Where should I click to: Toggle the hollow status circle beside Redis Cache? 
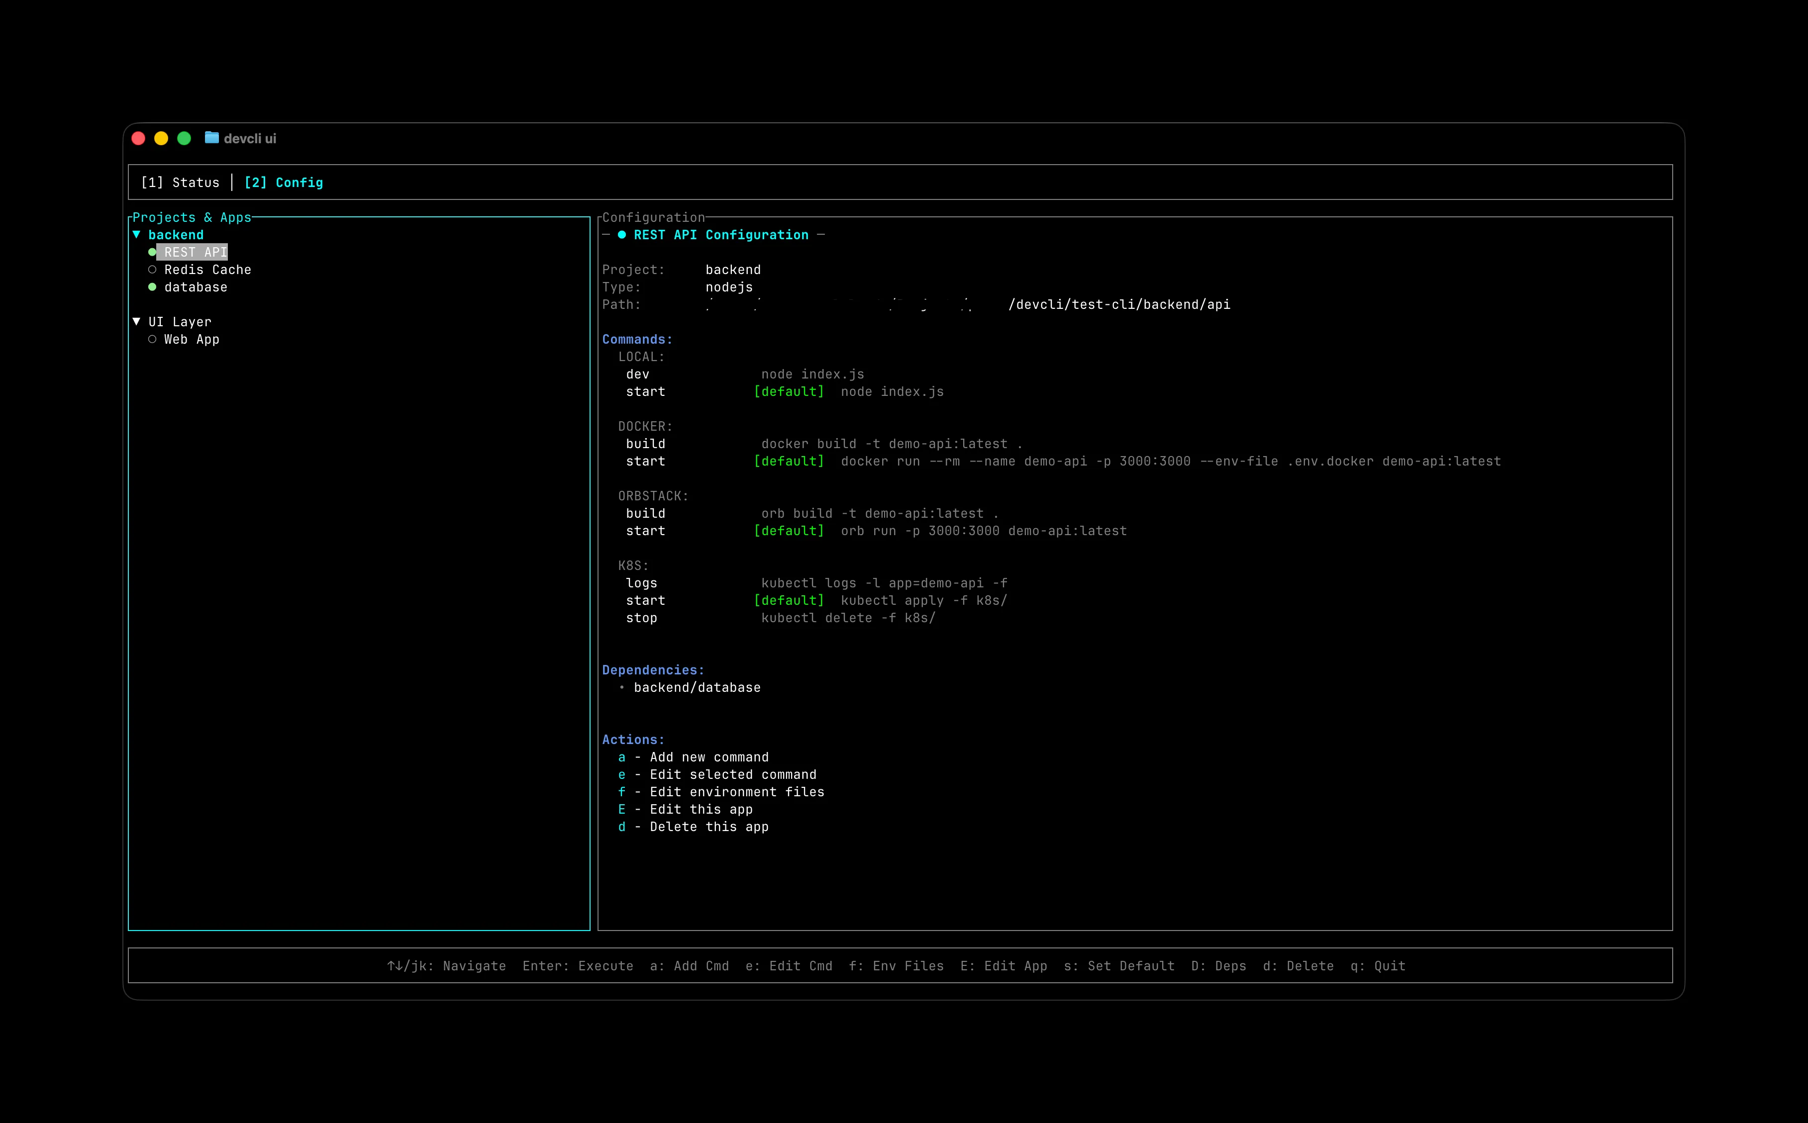(153, 269)
